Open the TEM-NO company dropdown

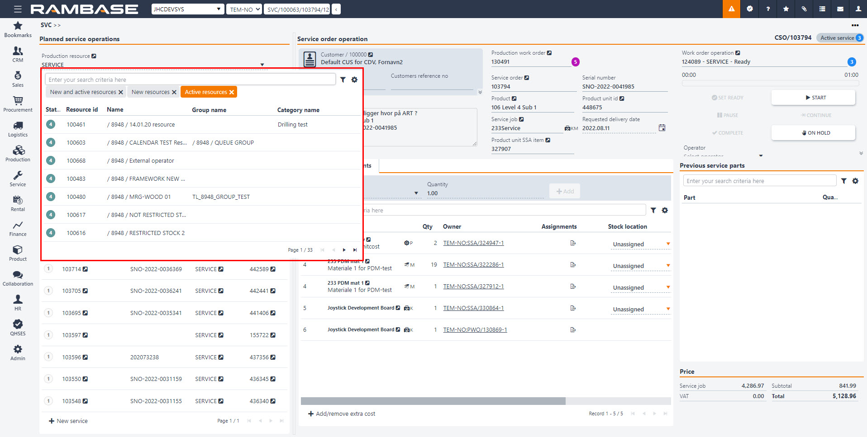click(244, 9)
